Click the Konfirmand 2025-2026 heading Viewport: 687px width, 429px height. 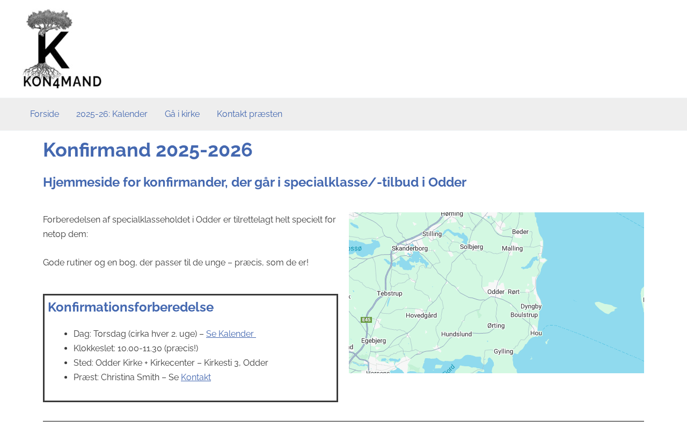148,150
